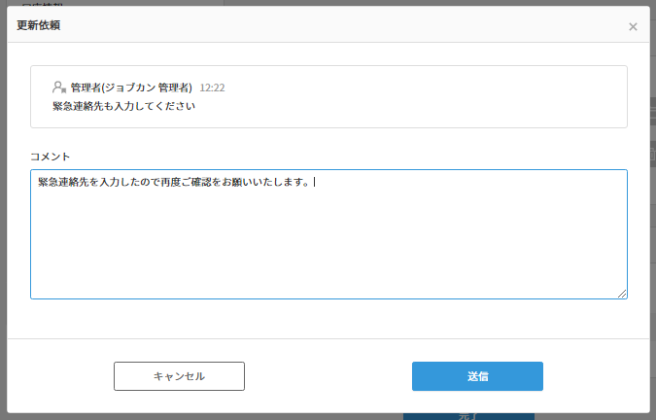Click the 更新依頼 dialog title

[x=38, y=25]
